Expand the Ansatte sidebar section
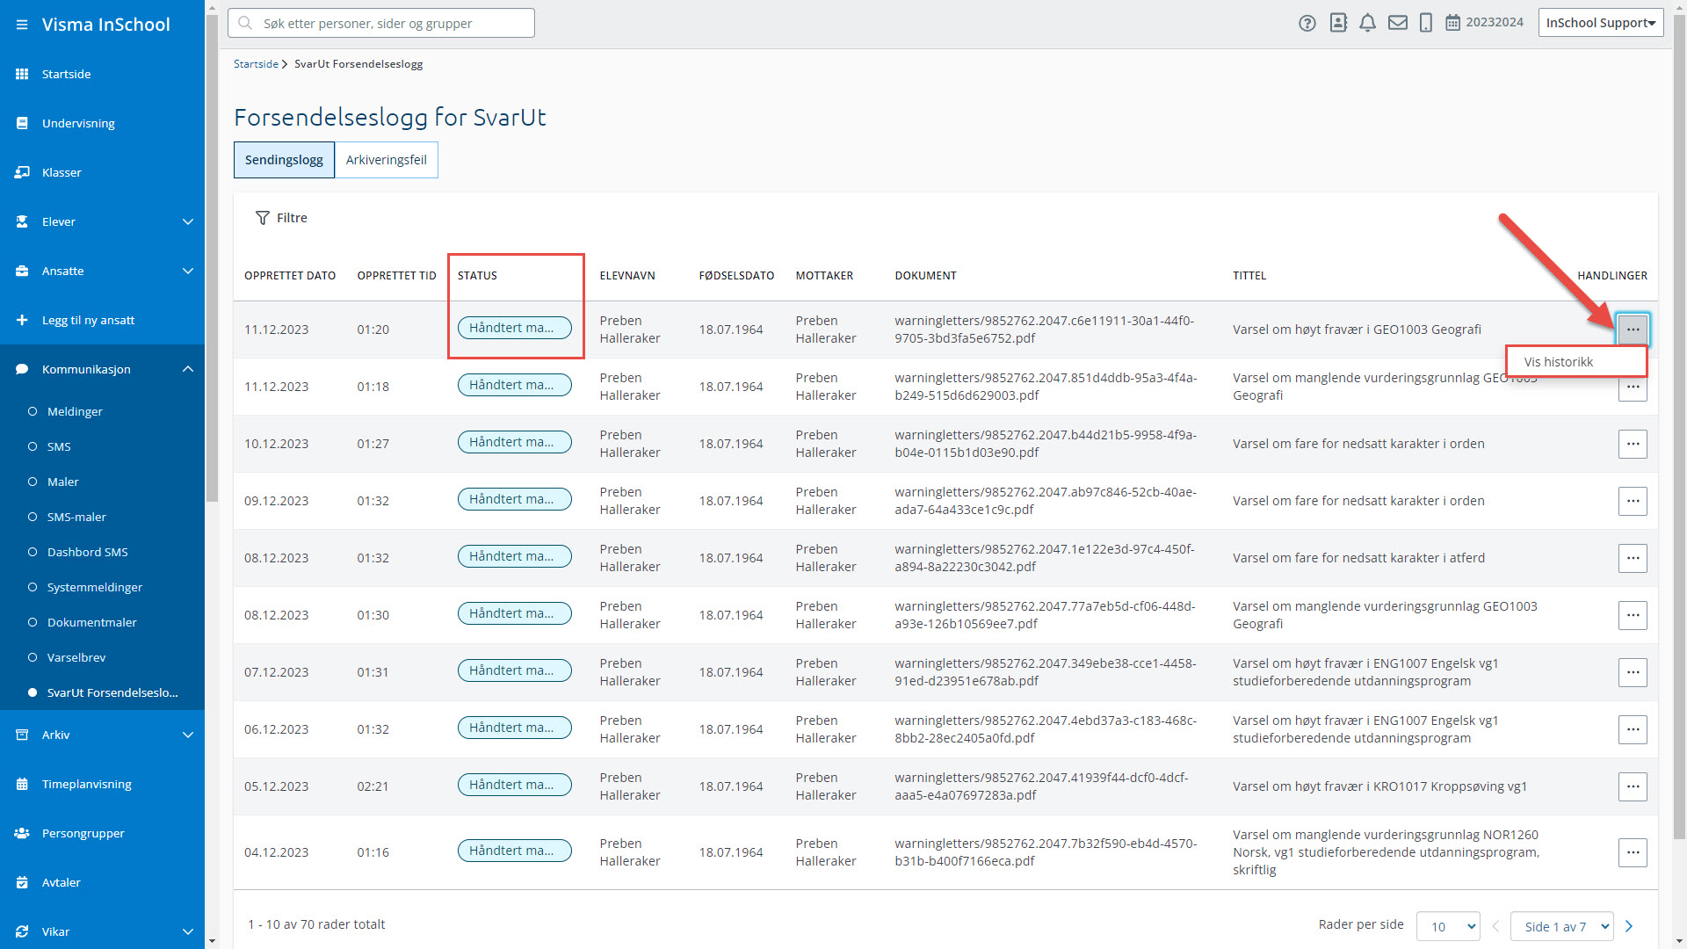The width and height of the screenshot is (1687, 949). click(102, 271)
